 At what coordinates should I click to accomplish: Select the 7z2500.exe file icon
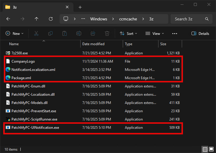8,53
